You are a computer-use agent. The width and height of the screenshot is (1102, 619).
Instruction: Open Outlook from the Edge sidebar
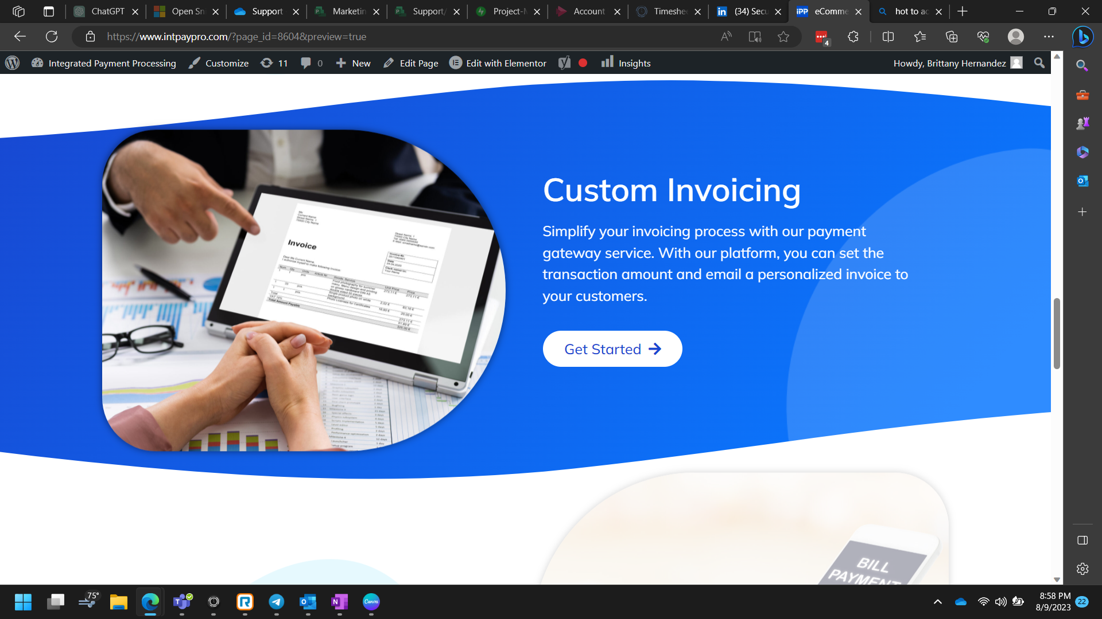coord(1082,181)
